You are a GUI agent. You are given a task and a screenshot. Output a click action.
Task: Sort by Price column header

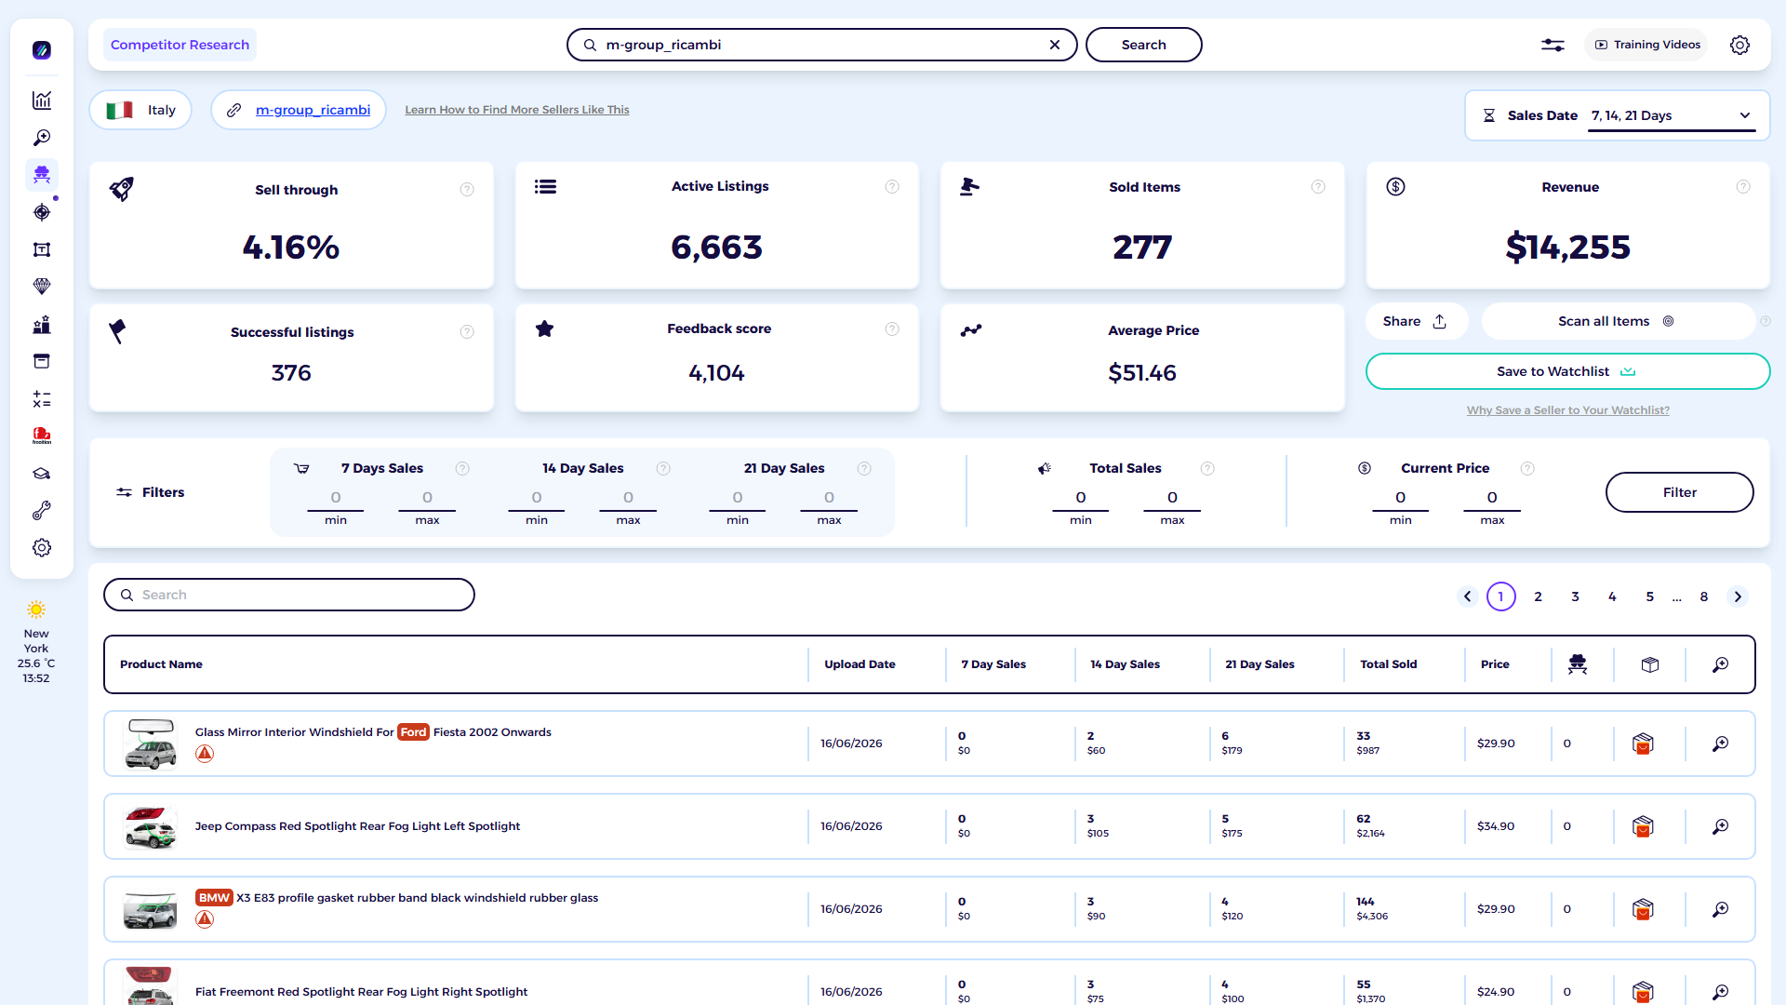click(x=1495, y=664)
